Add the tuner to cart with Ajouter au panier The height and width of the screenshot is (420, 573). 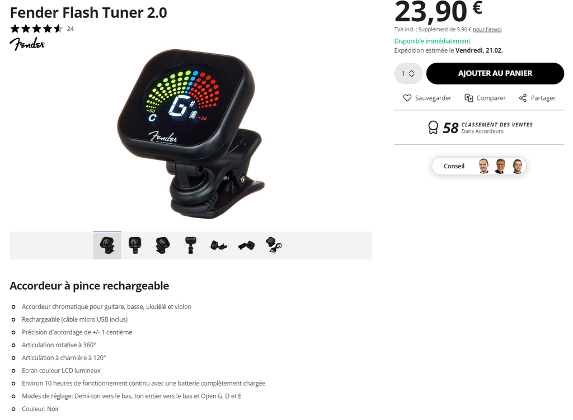[x=495, y=73]
